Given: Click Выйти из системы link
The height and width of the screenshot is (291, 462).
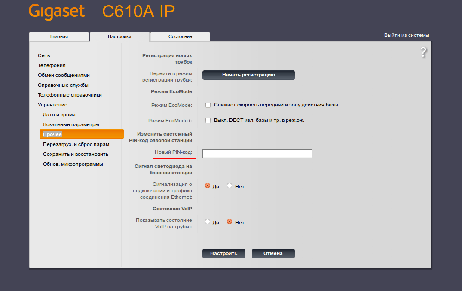Looking at the screenshot, I should point(406,35).
